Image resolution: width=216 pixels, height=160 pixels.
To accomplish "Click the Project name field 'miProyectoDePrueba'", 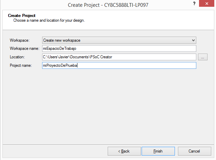I will (x=119, y=66).
